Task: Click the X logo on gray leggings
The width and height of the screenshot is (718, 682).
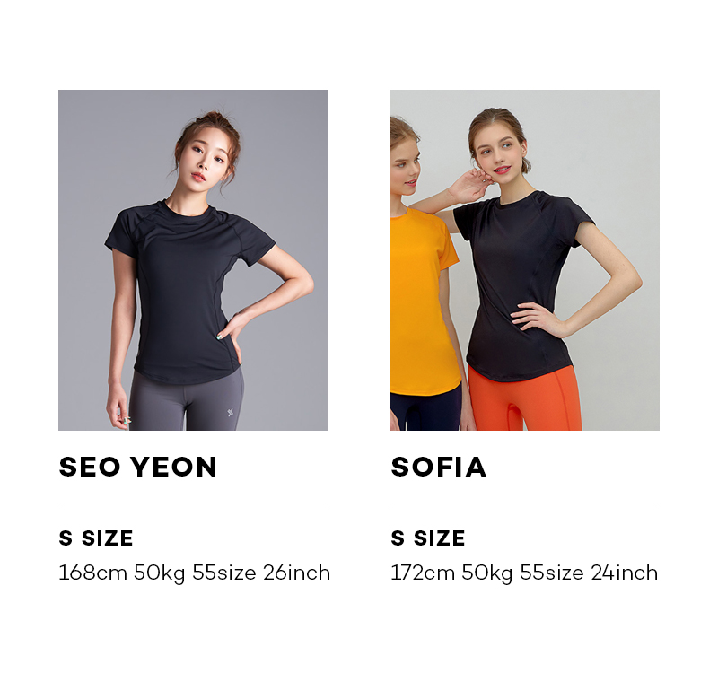Action: [231, 413]
